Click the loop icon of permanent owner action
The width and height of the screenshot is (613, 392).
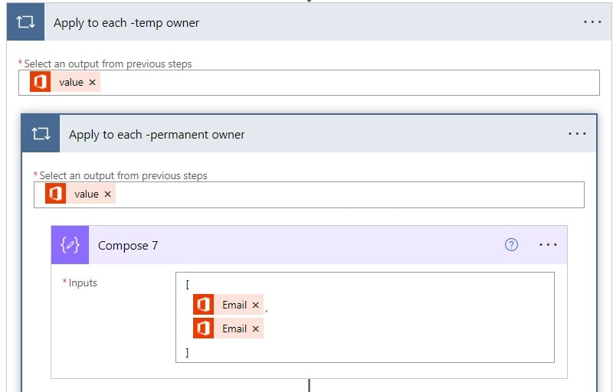click(x=41, y=133)
